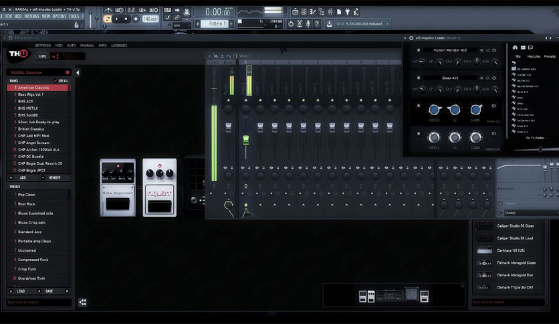The image size is (559, 324).
Task: Select the British Classics bank
Action: coord(39,129)
